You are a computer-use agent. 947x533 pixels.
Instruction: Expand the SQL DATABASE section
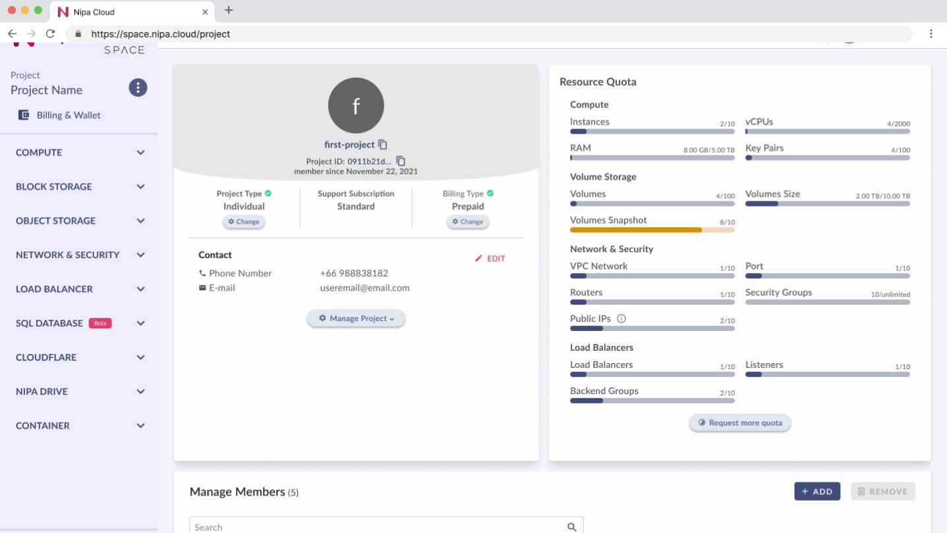(79, 324)
